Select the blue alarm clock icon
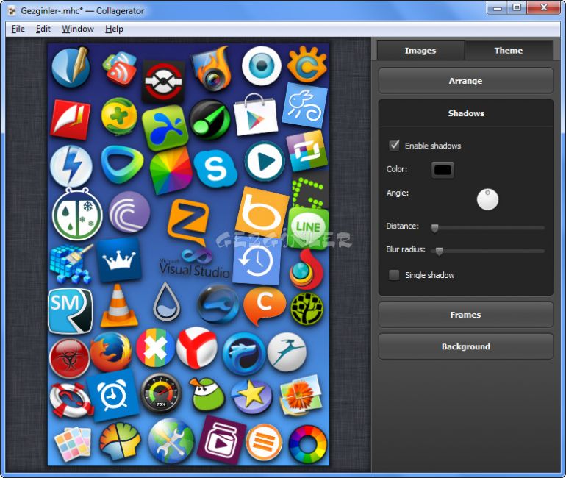This screenshot has width=566, height=478. tap(113, 396)
